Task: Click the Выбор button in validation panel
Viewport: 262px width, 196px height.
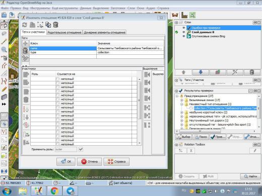Action: [x=183, y=137]
